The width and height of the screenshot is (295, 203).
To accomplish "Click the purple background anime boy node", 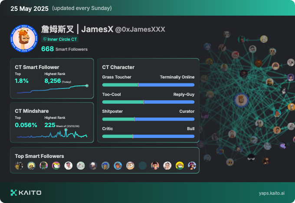I will tap(291, 77).
